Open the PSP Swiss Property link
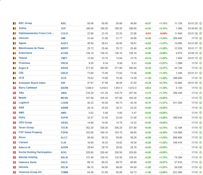 30,133
